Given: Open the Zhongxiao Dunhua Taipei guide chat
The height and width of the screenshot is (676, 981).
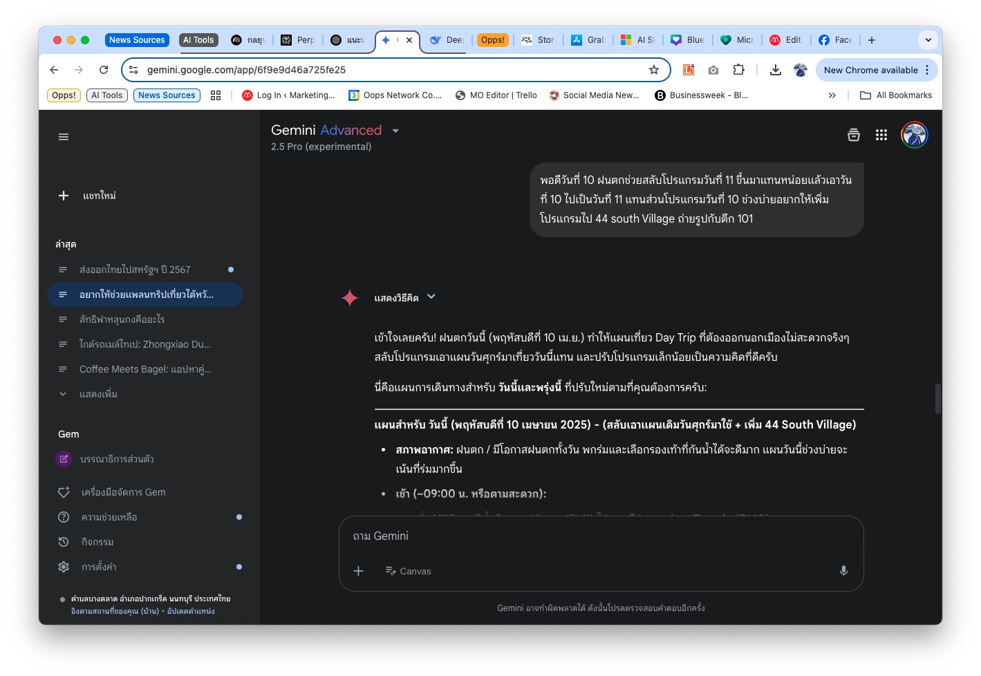Looking at the screenshot, I should [145, 344].
